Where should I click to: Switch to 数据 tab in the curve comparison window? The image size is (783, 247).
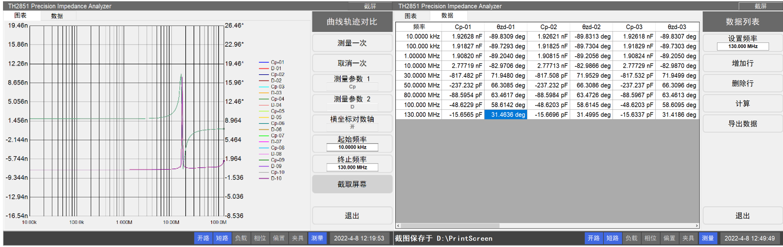(x=57, y=16)
